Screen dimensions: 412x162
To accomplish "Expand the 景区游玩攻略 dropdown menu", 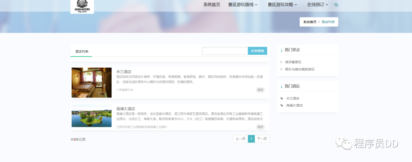I will [282, 5].
